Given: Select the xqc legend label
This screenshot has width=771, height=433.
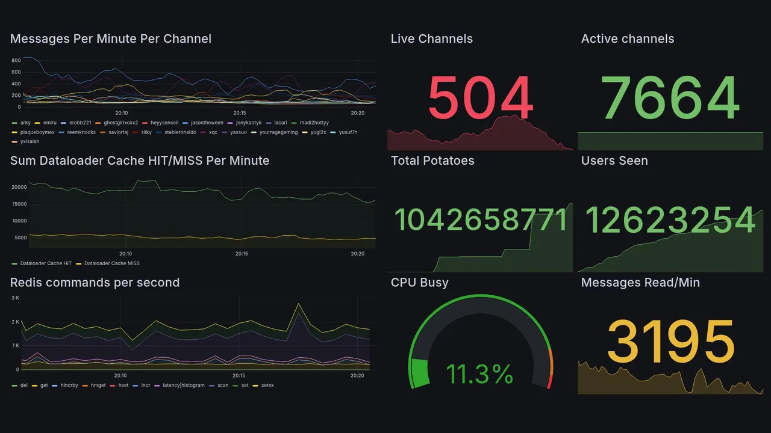Looking at the screenshot, I should point(213,132).
